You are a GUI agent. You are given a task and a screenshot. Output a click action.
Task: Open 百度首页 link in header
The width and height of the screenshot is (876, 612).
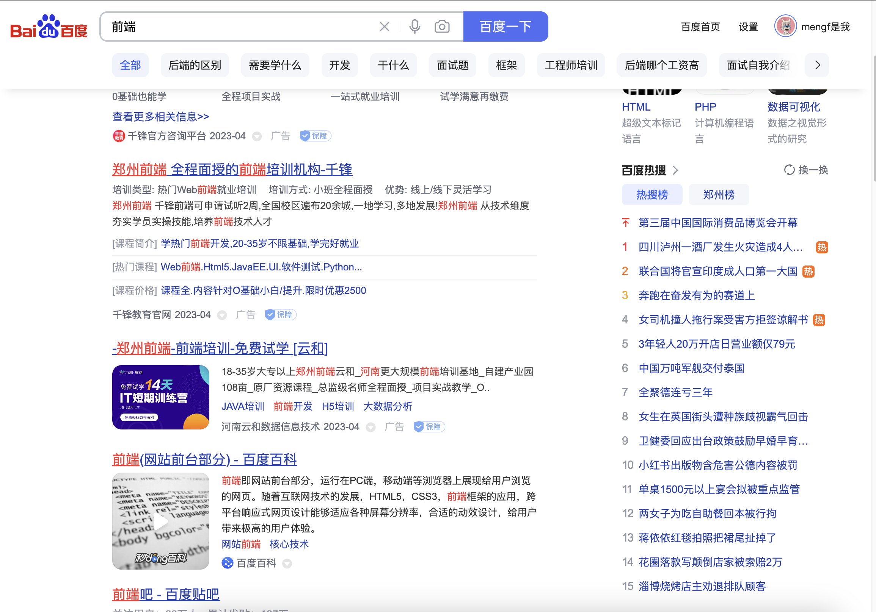tap(700, 27)
